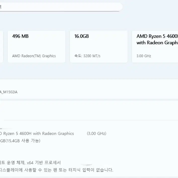Screen dimensions: 178x178
Task: Open the 496 MB graphics card
Action: (37, 46)
